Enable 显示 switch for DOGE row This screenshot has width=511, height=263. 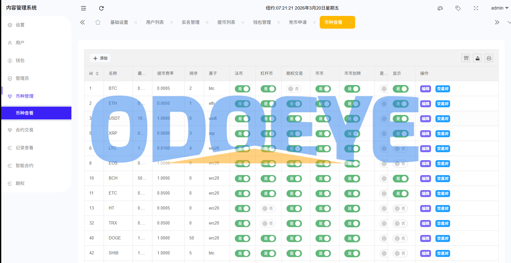400,238
